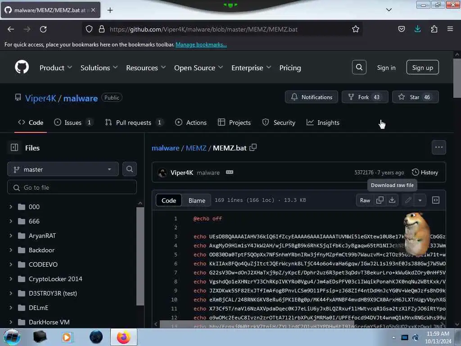Image resolution: width=461 pixels, height=346 pixels.
Task: Star the malware repository
Action: tap(415, 97)
